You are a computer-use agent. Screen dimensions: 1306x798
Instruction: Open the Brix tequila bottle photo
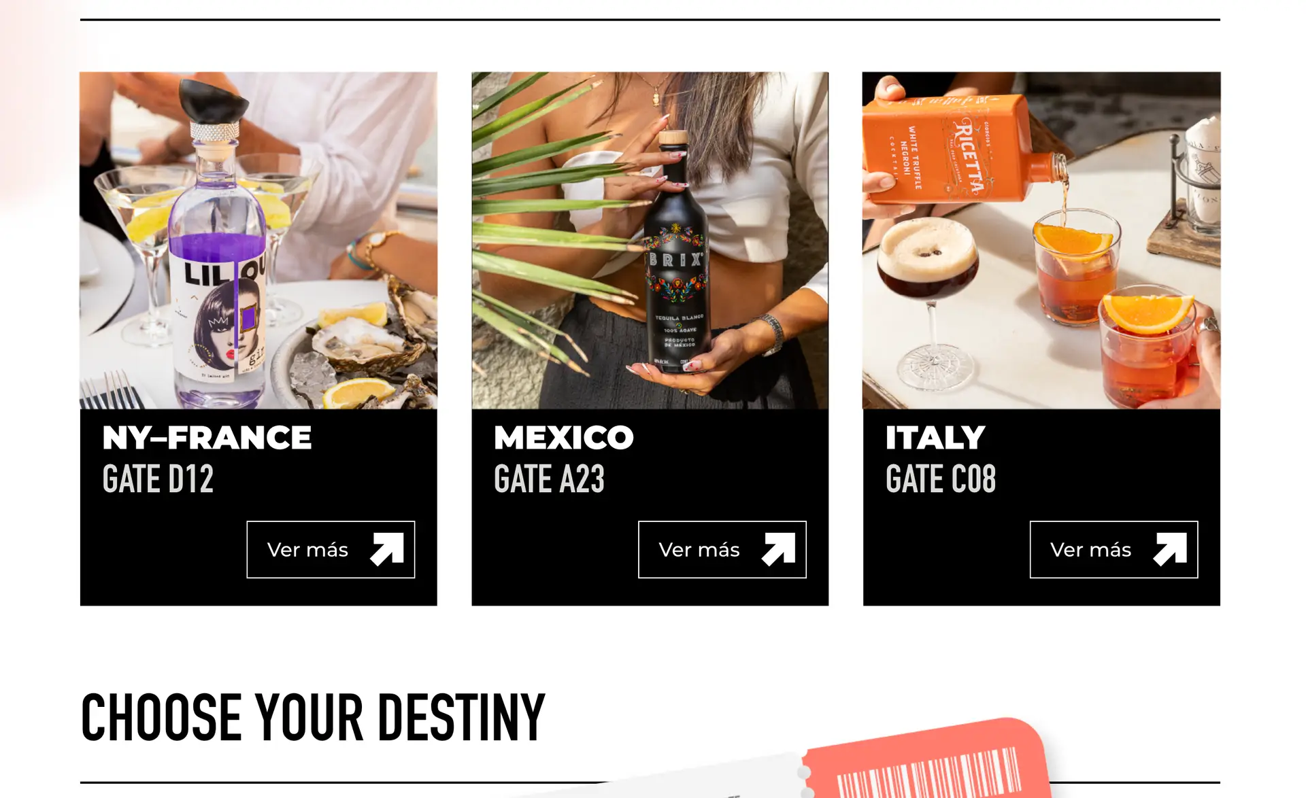click(650, 241)
